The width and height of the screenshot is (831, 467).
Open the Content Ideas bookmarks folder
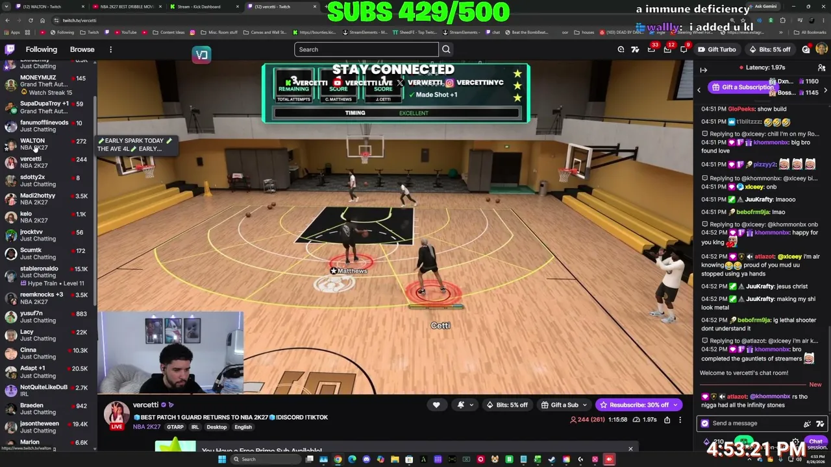tap(169, 32)
